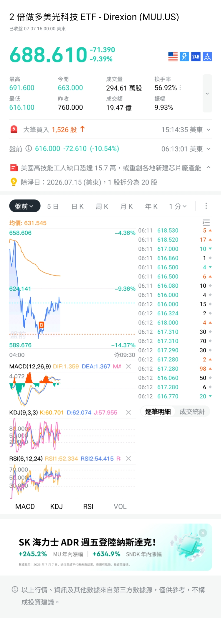Open the lightning quote icon
The width and height of the screenshot is (221, 618).
coord(184,57)
